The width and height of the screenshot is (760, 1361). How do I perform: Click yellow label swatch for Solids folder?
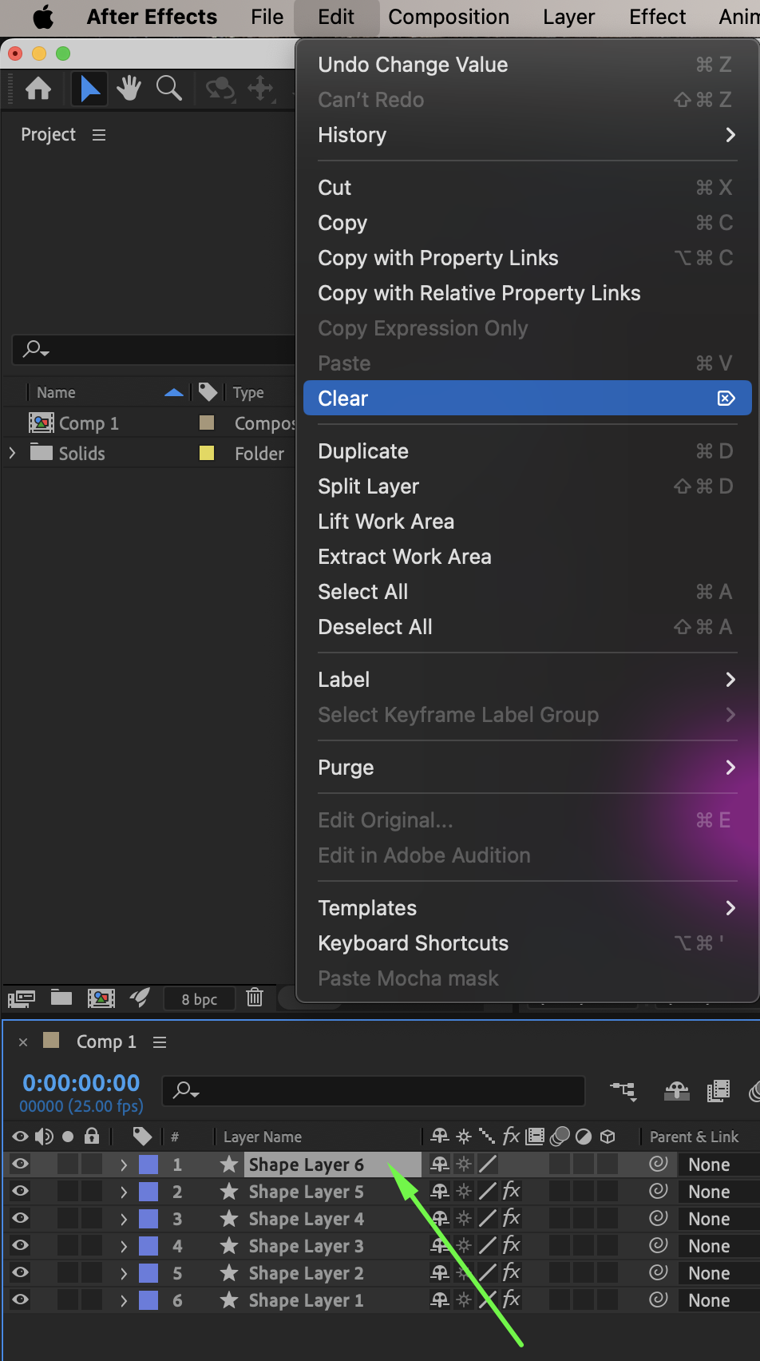tap(207, 453)
